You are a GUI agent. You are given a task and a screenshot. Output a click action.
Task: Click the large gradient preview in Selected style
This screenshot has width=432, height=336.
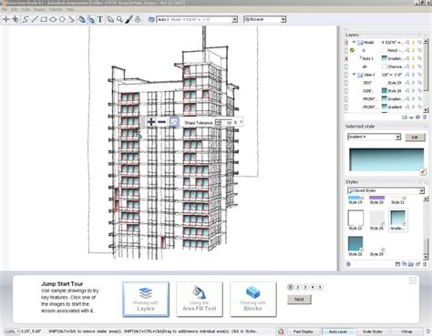(386, 159)
